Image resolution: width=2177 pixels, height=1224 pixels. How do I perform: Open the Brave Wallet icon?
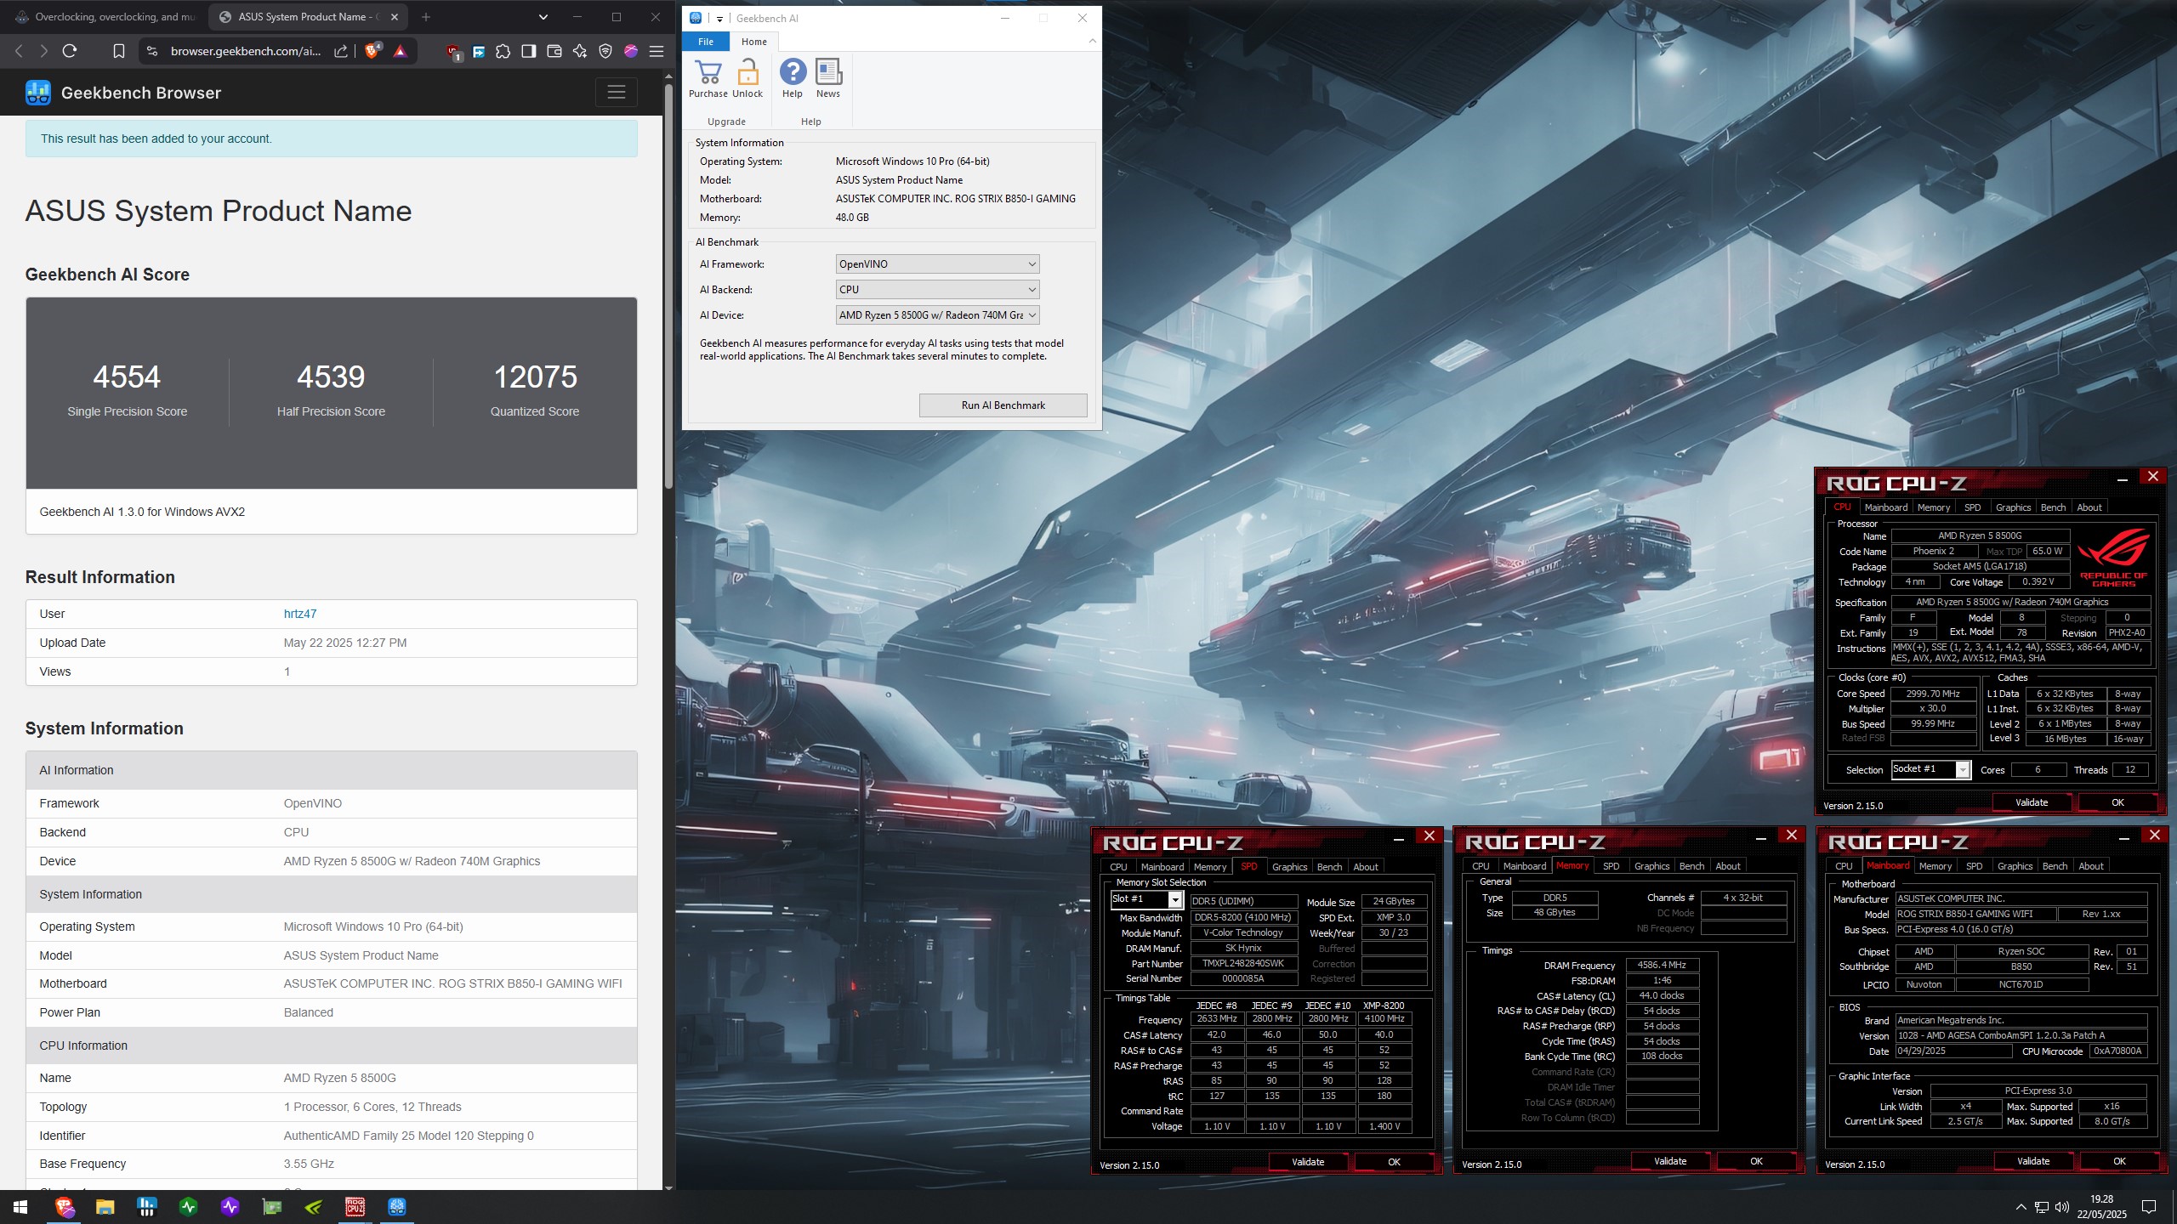[554, 51]
